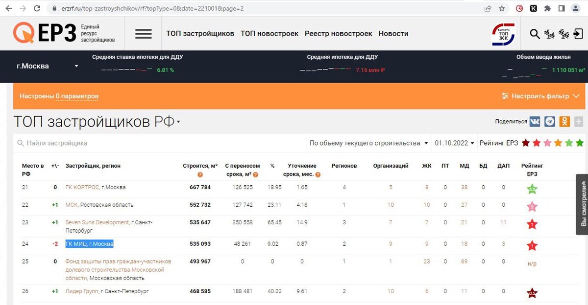The height and width of the screenshot is (305, 588).
Task: Click the Конкурс ТОП ЖК badge icon
Action: (503, 33)
